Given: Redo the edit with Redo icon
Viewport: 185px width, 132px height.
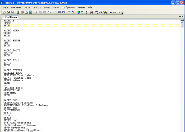Looking at the screenshot, I should [54, 12].
